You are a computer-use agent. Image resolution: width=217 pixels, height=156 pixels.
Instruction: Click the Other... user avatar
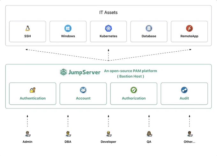(x=190, y=134)
